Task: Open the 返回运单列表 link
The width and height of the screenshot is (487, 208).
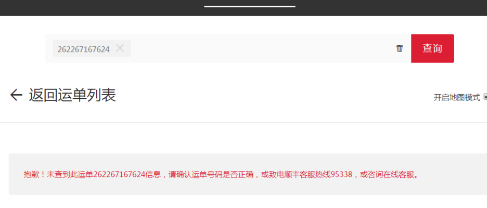Action: (72, 95)
